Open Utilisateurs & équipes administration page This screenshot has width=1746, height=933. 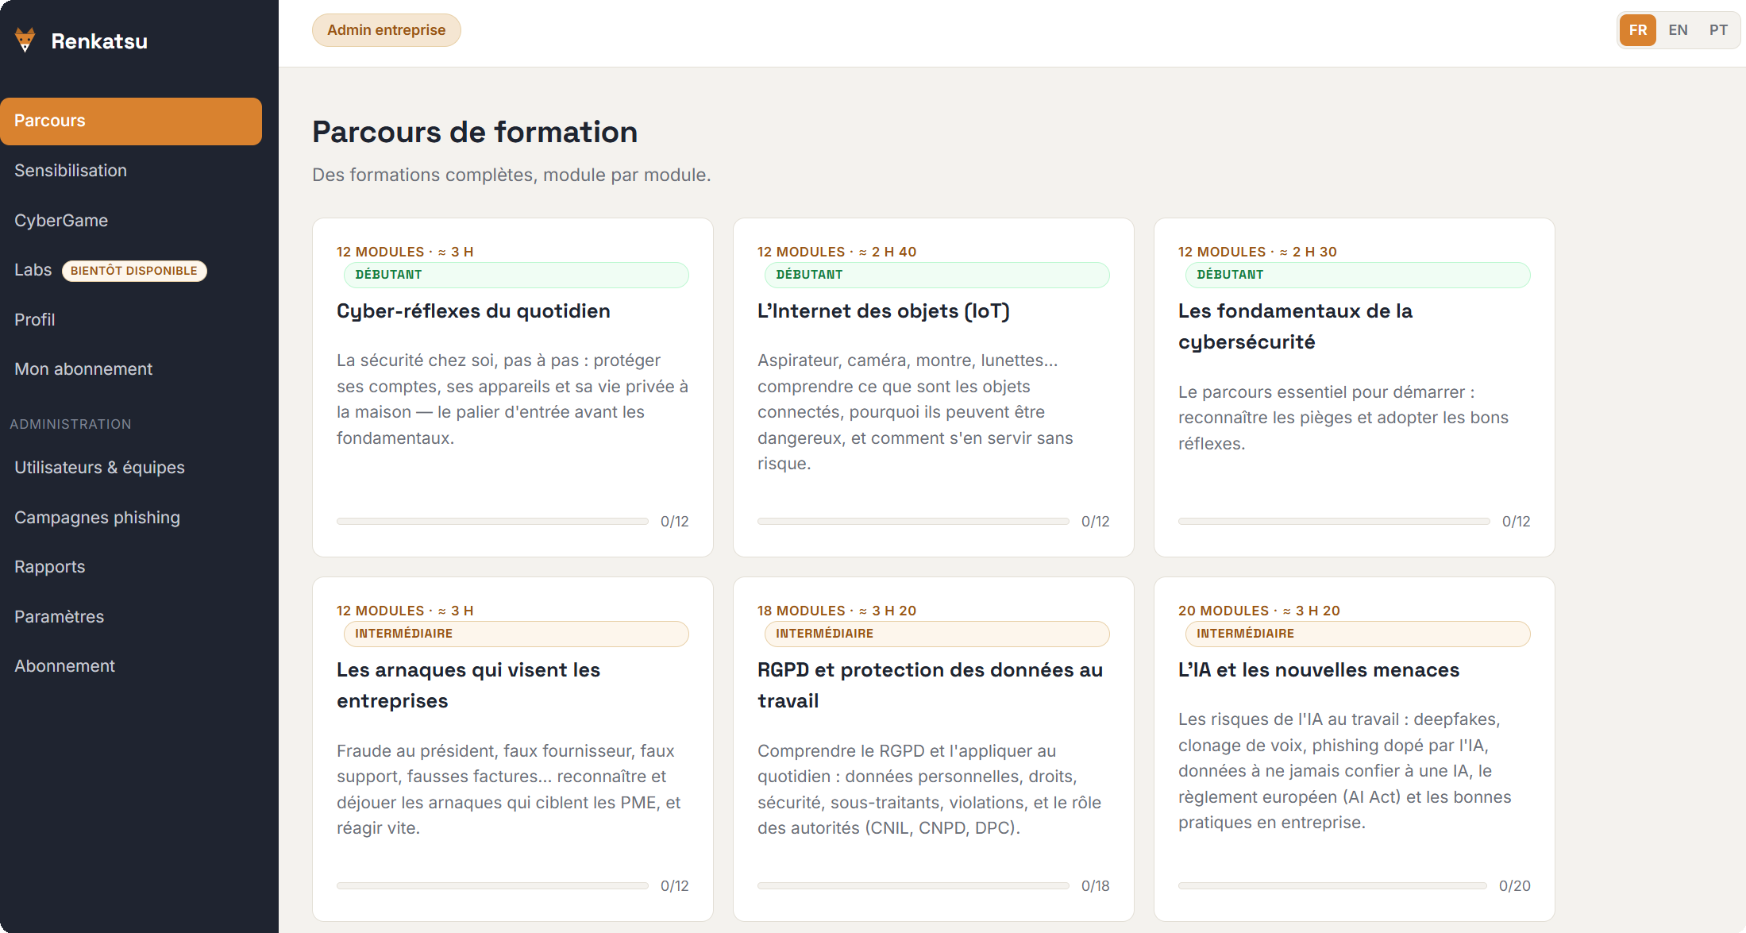tap(131, 468)
